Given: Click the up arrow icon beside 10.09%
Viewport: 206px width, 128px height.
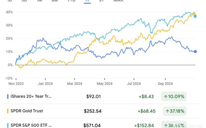Looking at the screenshot, I should point(166,97).
